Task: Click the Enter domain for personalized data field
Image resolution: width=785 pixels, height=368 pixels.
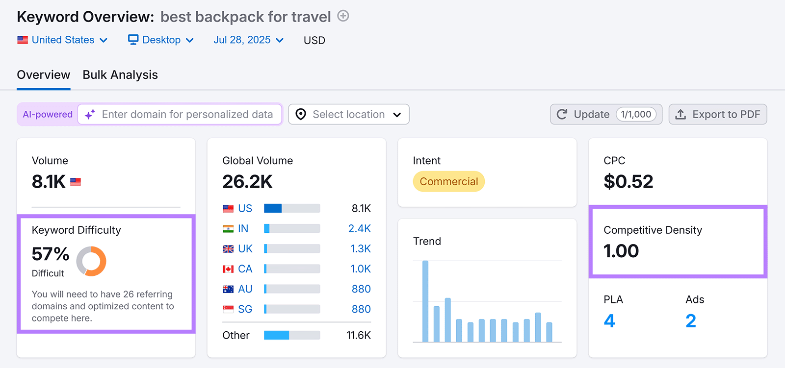Action: (x=187, y=115)
